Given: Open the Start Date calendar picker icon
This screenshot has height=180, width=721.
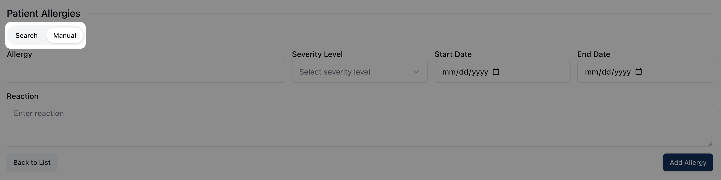Looking at the screenshot, I should [x=496, y=72].
